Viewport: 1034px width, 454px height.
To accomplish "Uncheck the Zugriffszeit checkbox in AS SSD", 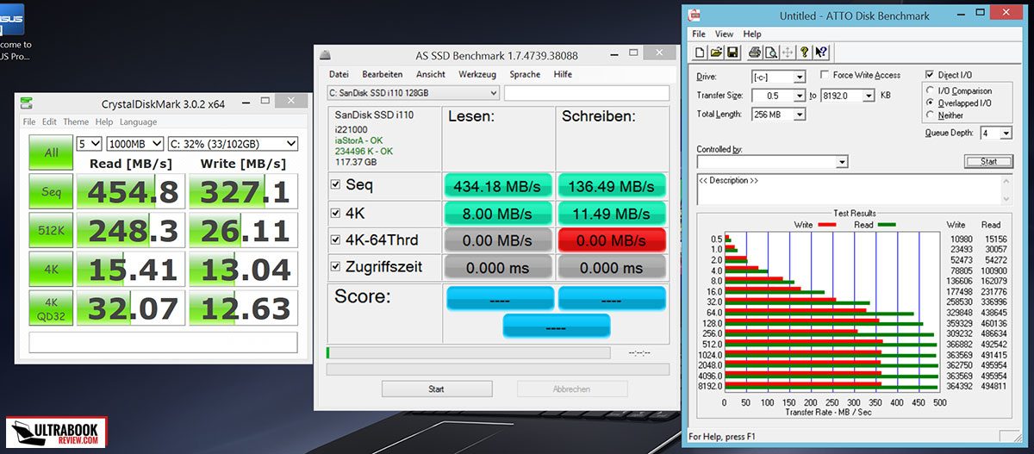I will pyautogui.click(x=335, y=267).
